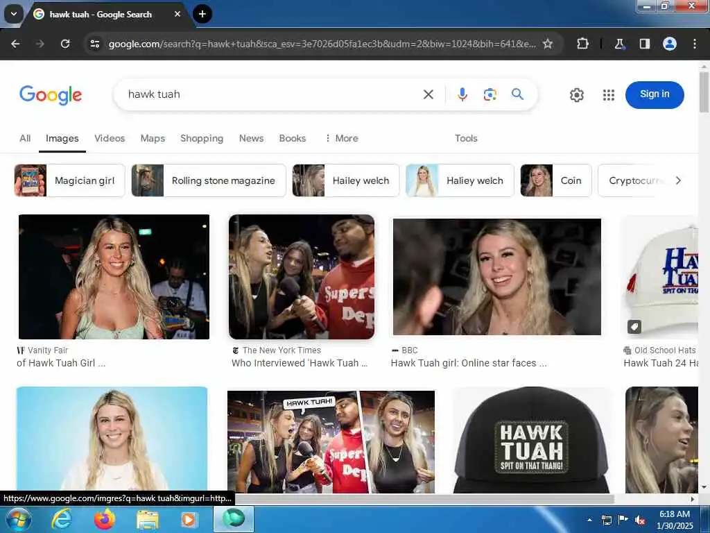The height and width of the screenshot is (533, 710).
Task: Show hidden system tray icons
Action: pyautogui.click(x=589, y=520)
